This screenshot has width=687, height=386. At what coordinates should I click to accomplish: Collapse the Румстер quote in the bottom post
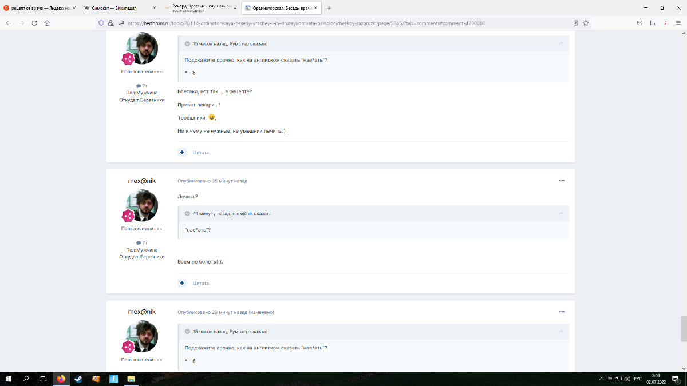(x=187, y=331)
